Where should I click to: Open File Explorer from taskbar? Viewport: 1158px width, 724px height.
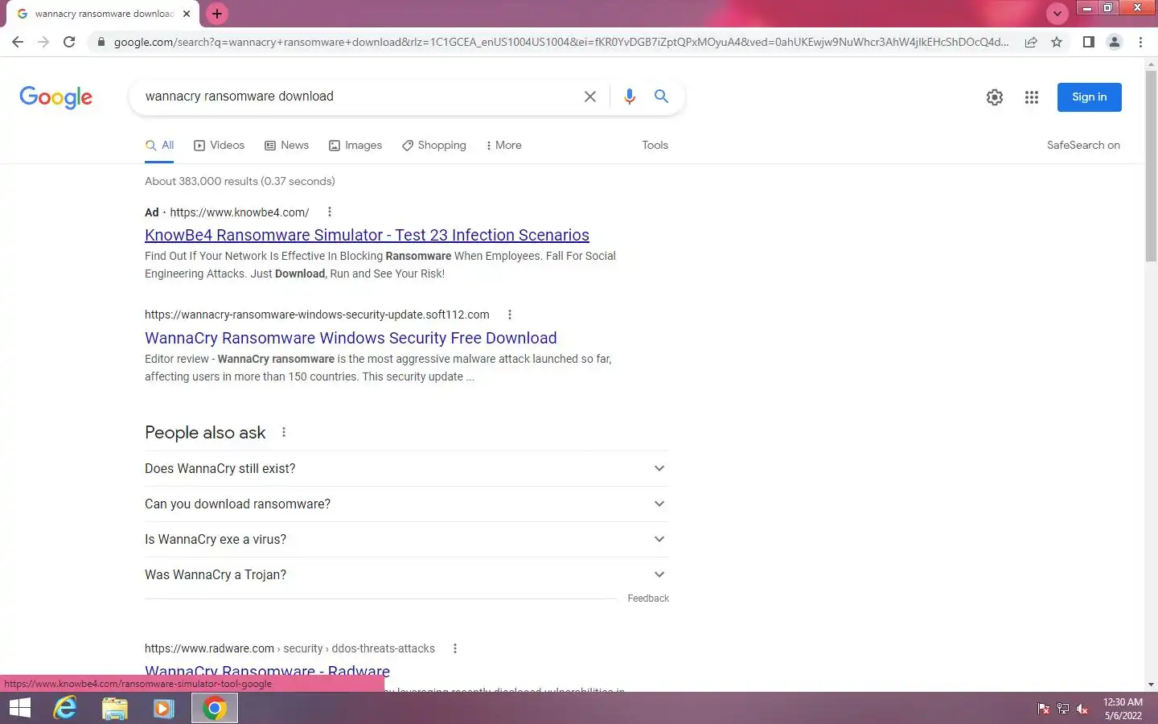click(x=115, y=708)
